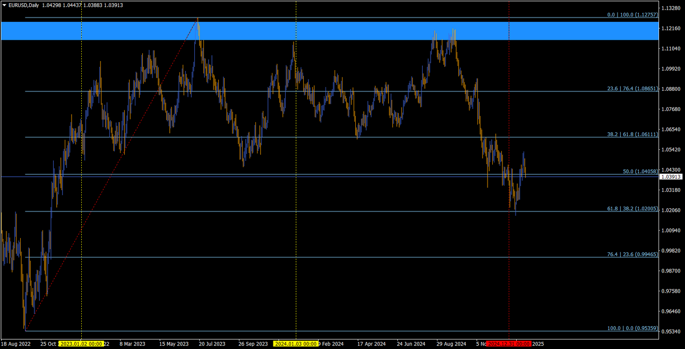Click the 20 Jul 2023 date label
The image size is (685, 349).
(x=212, y=344)
